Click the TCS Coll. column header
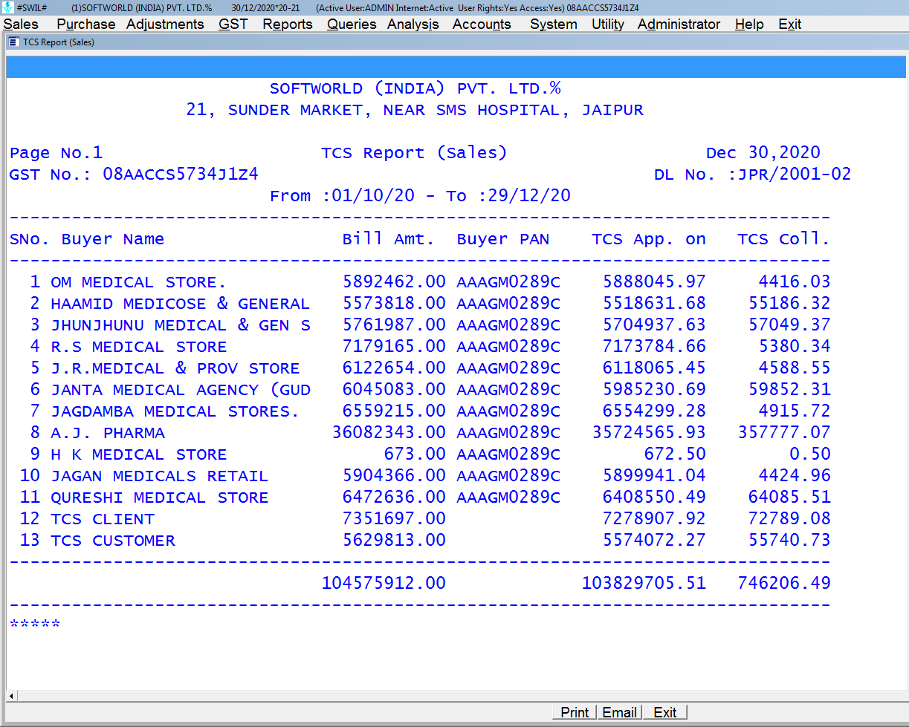 784,239
